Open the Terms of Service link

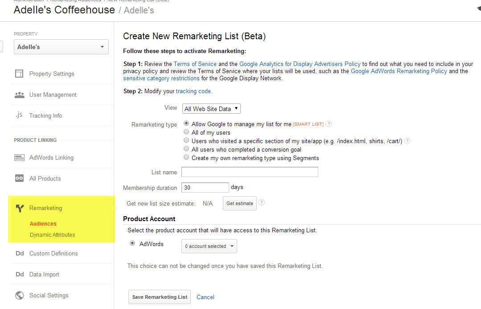pyautogui.click(x=195, y=64)
